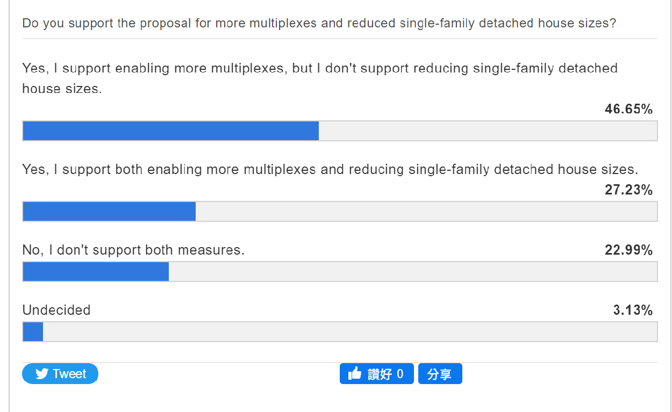This screenshot has width=672, height=412.
Task: Click the 46.65% result bar
Action: point(340,131)
